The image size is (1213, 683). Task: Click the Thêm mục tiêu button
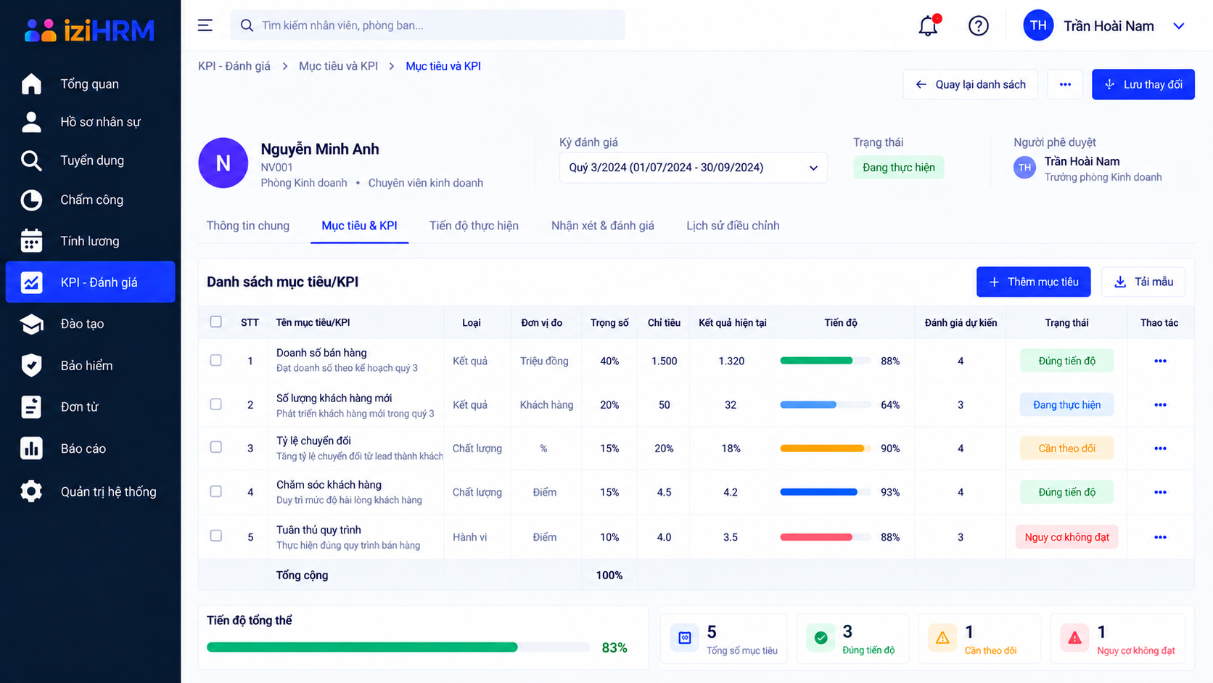tap(1033, 282)
